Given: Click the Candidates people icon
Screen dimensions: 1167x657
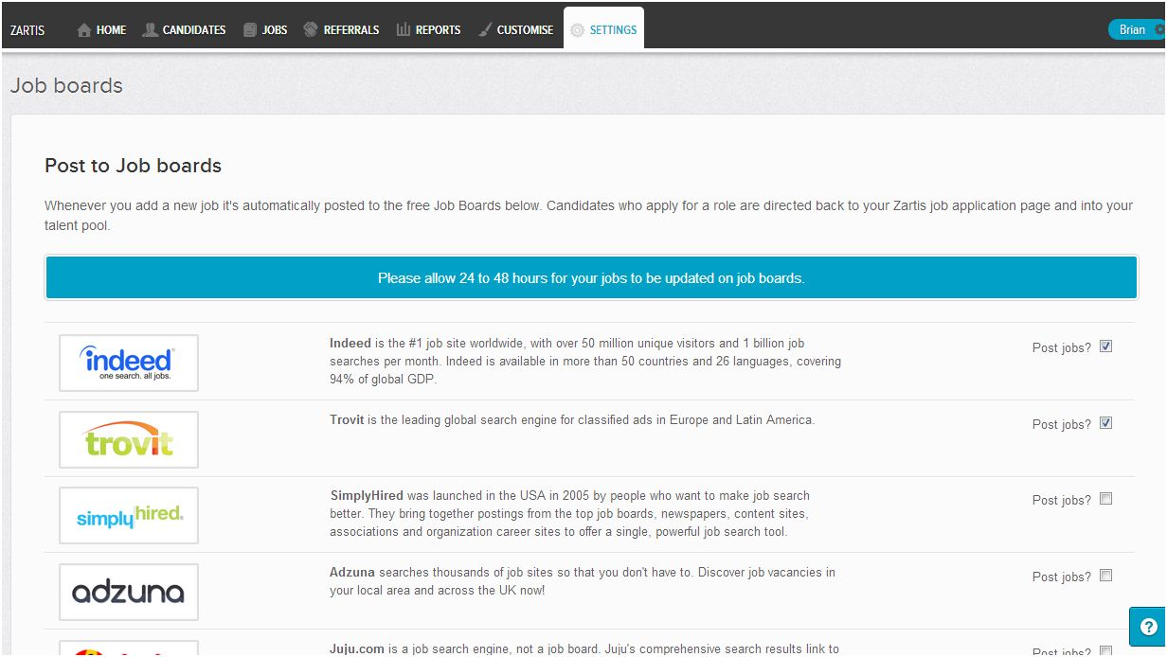Looking at the screenshot, I should coord(150,30).
